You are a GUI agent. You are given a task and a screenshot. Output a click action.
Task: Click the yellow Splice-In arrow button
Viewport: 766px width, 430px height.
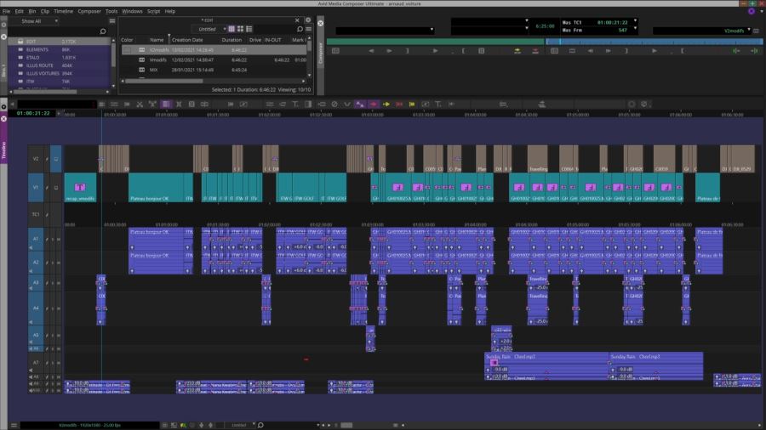click(386, 104)
